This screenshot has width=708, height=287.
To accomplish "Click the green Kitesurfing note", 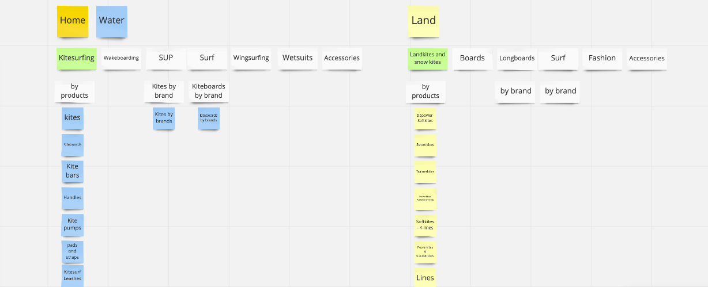I will 76,58.
